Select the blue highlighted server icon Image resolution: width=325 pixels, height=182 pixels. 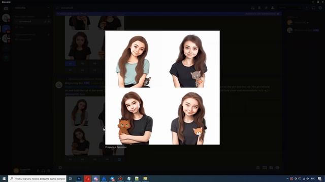pyautogui.click(x=6, y=28)
